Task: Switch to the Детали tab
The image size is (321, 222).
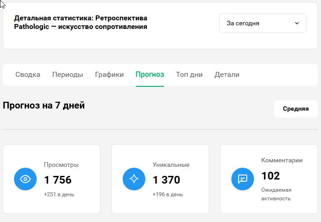Action: [227, 75]
